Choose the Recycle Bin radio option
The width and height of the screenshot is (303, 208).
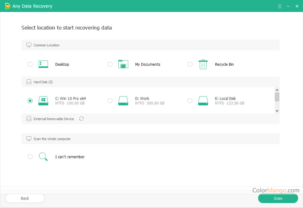[x=190, y=64]
